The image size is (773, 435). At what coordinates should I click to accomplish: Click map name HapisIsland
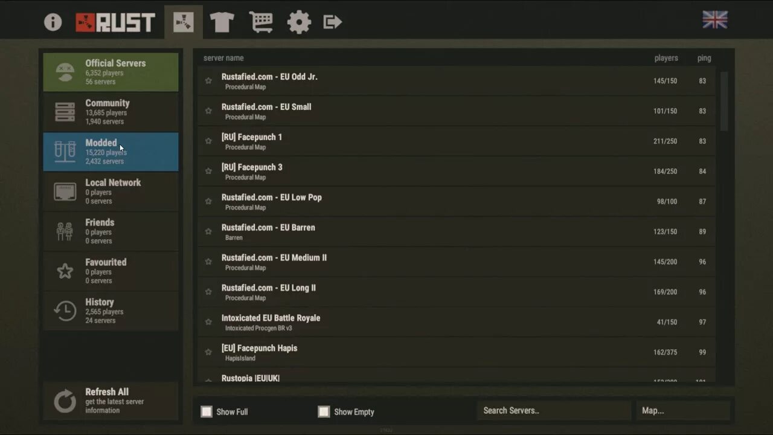pyautogui.click(x=240, y=358)
